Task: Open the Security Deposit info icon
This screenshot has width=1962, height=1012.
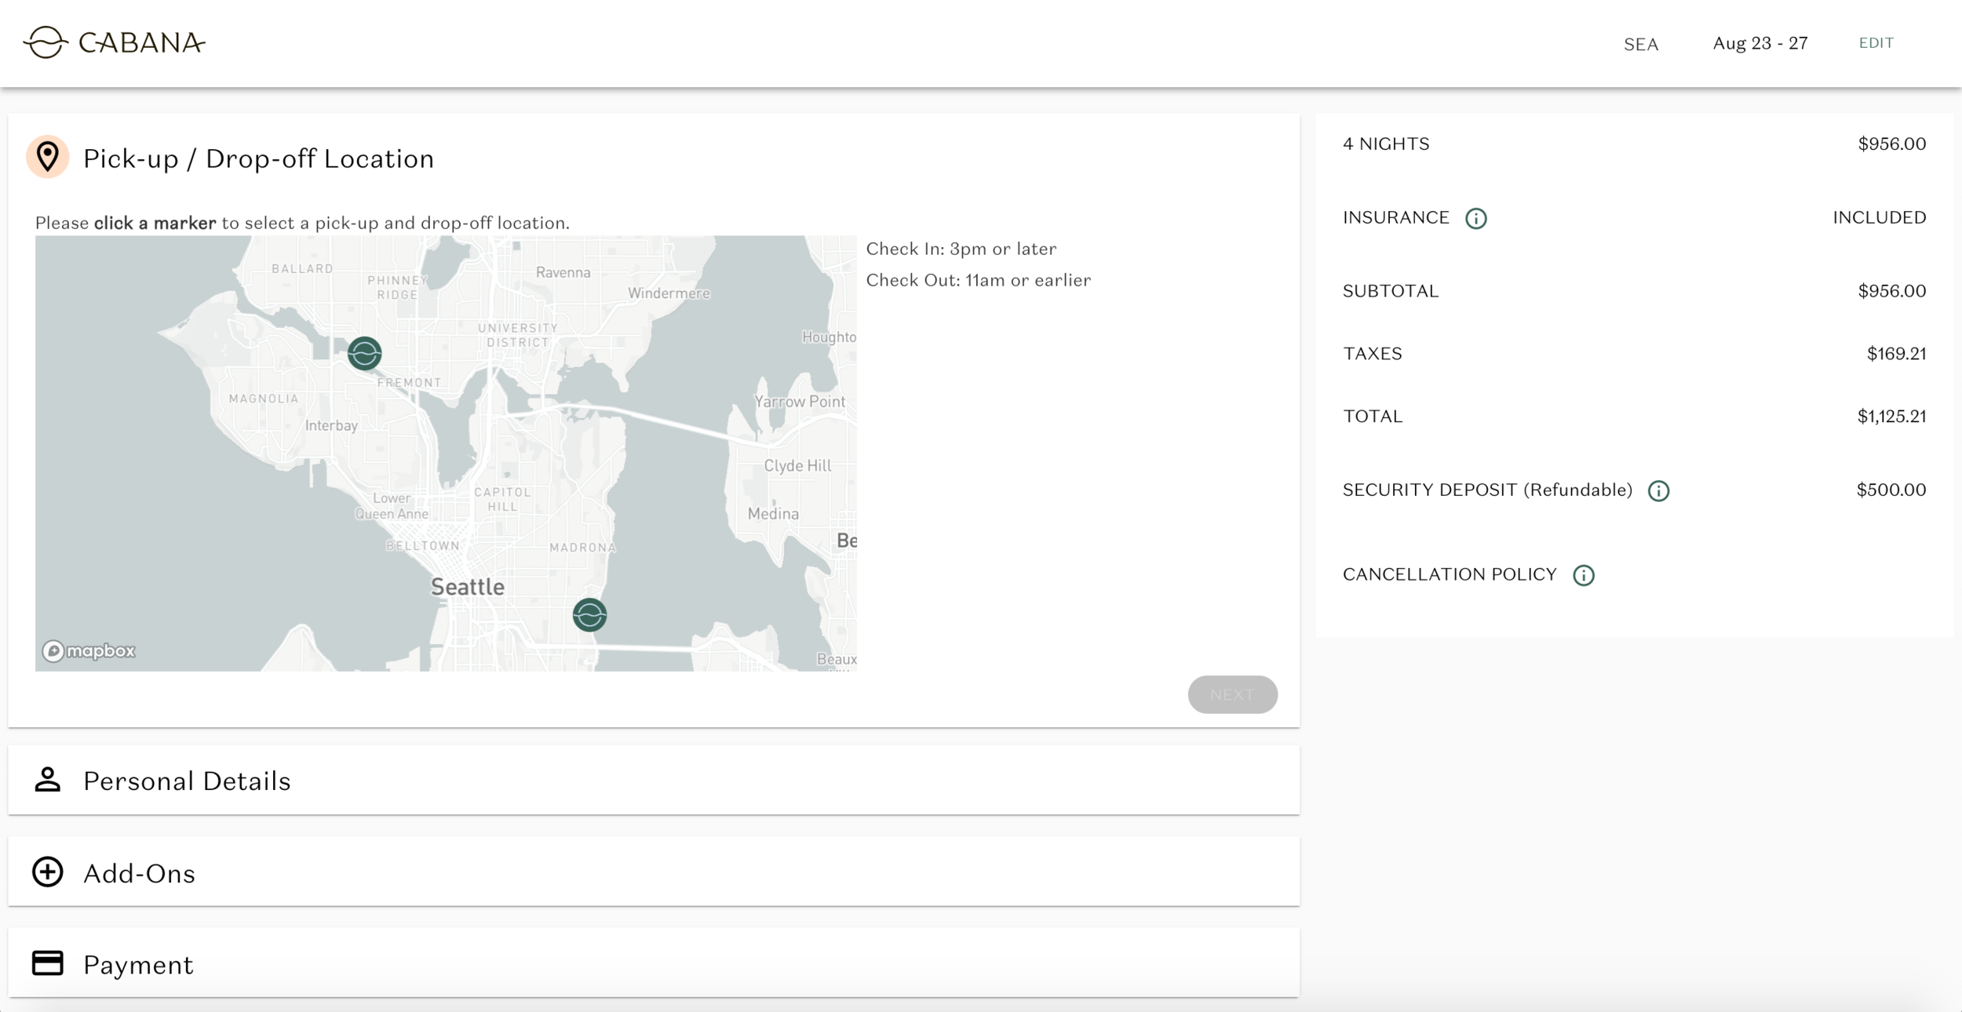Action: [1657, 491]
